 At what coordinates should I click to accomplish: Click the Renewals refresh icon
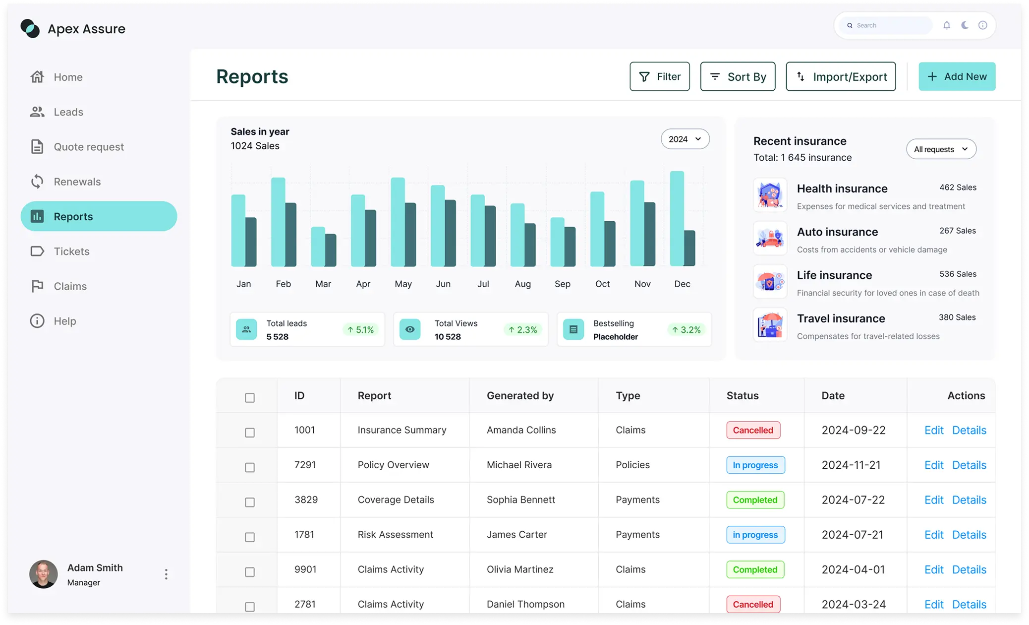(x=38, y=182)
